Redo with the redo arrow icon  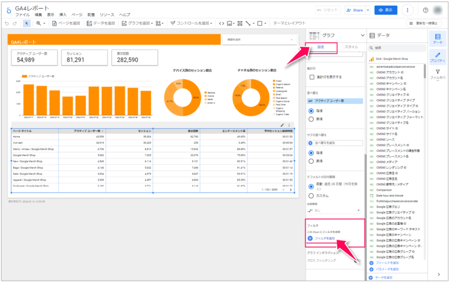(x=15, y=23)
